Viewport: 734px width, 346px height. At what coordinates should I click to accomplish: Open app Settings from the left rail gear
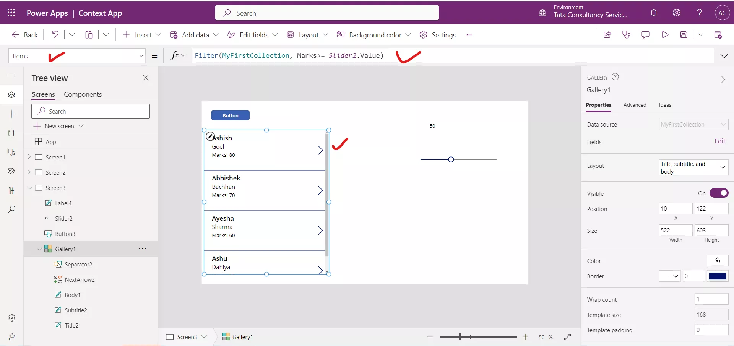[11, 318]
